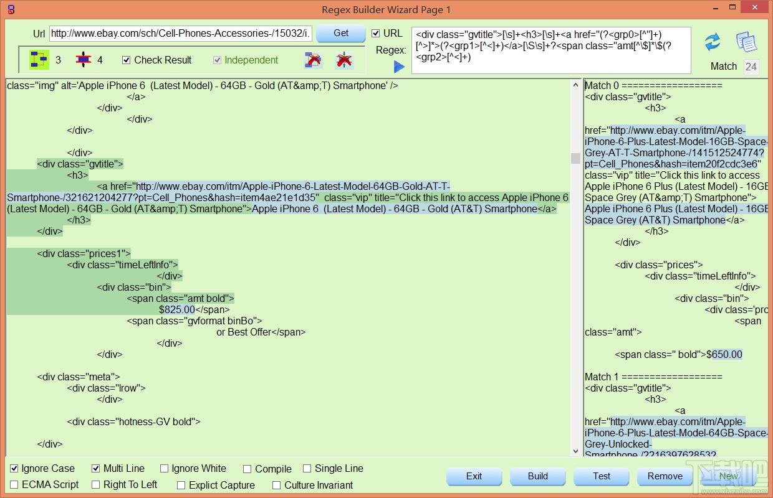Click the Build button
The height and width of the screenshot is (498, 773).
pyautogui.click(x=537, y=476)
